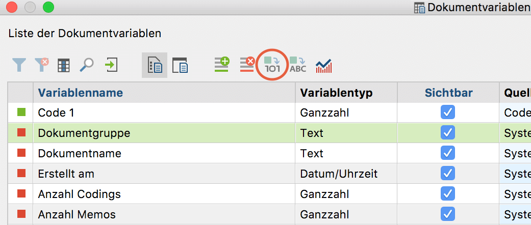Click red square marker of Dokumentname
Viewport: 531px width, 225px height.
(21, 153)
